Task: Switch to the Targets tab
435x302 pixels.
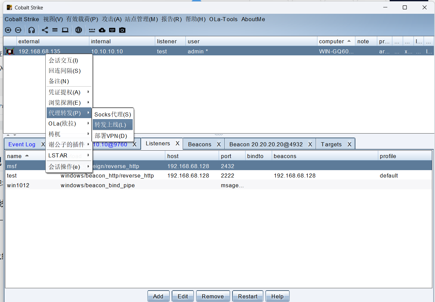Action: pyautogui.click(x=331, y=144)
